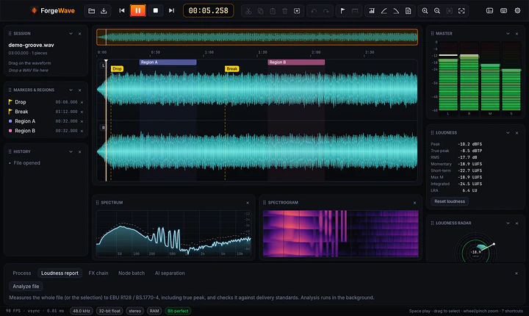Redo the last action
This screenshot has width=529, height=316.
pyautogui.click(x=326, y=11)
